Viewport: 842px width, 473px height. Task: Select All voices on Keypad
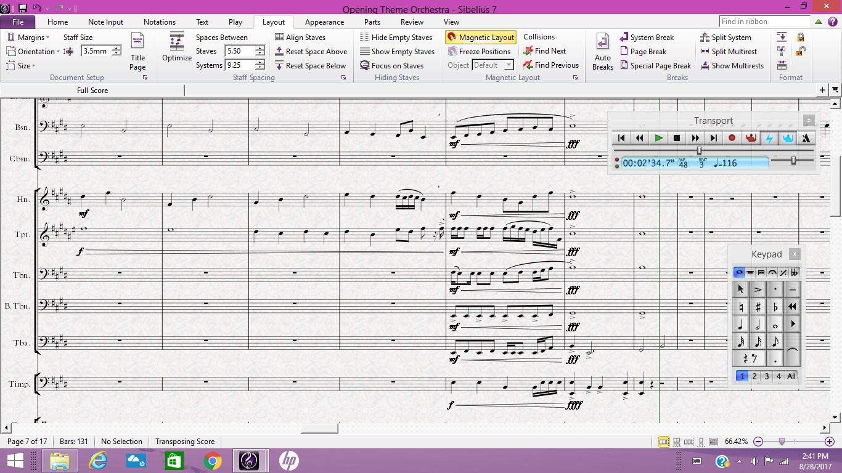[x=791, y=376]
